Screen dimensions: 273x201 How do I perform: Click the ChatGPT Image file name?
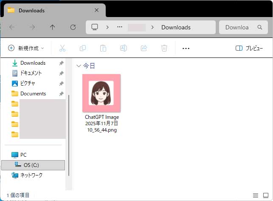(x=102, y=123)
